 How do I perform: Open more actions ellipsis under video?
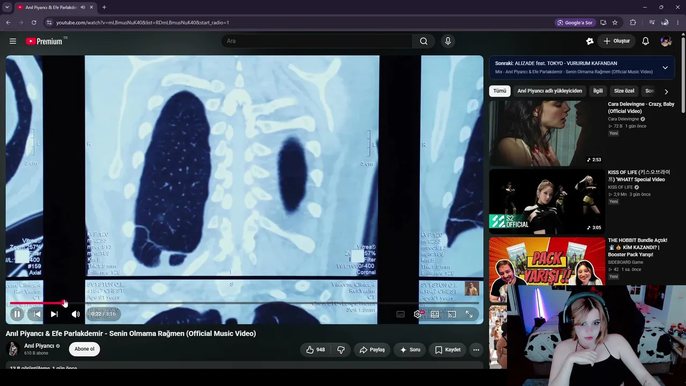[x=476, y=350]
